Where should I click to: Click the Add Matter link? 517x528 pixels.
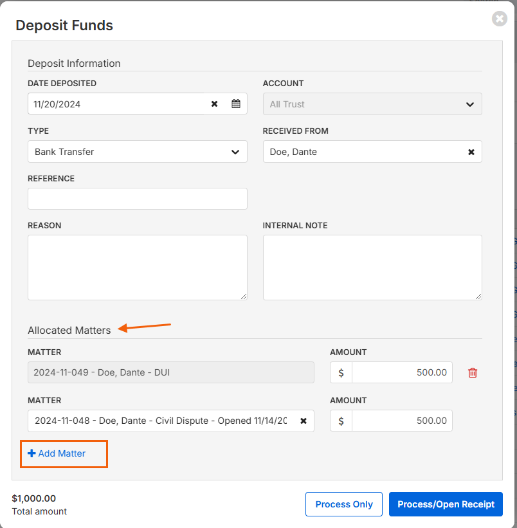coord(57,453)
